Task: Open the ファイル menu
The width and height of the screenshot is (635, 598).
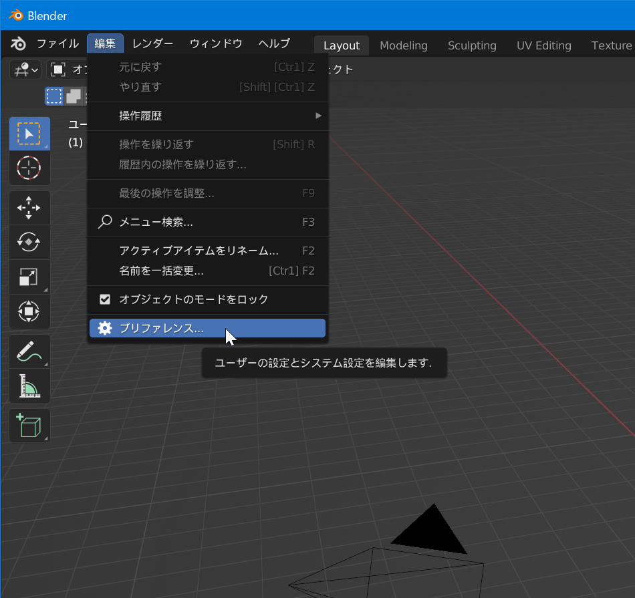Action: click(57, 43)
